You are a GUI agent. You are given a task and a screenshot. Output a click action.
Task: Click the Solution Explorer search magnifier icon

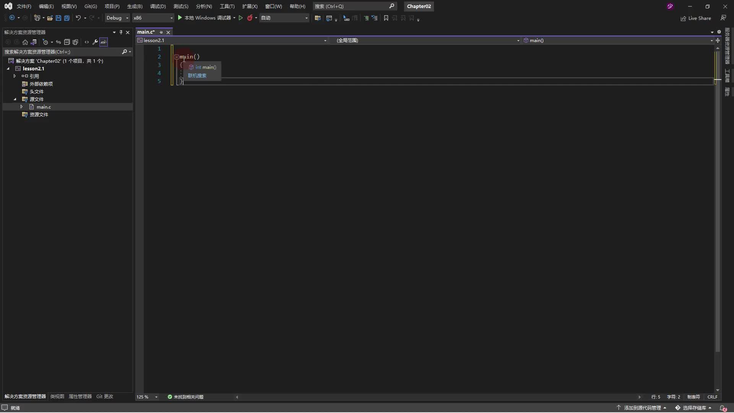[x=124, y=52]
